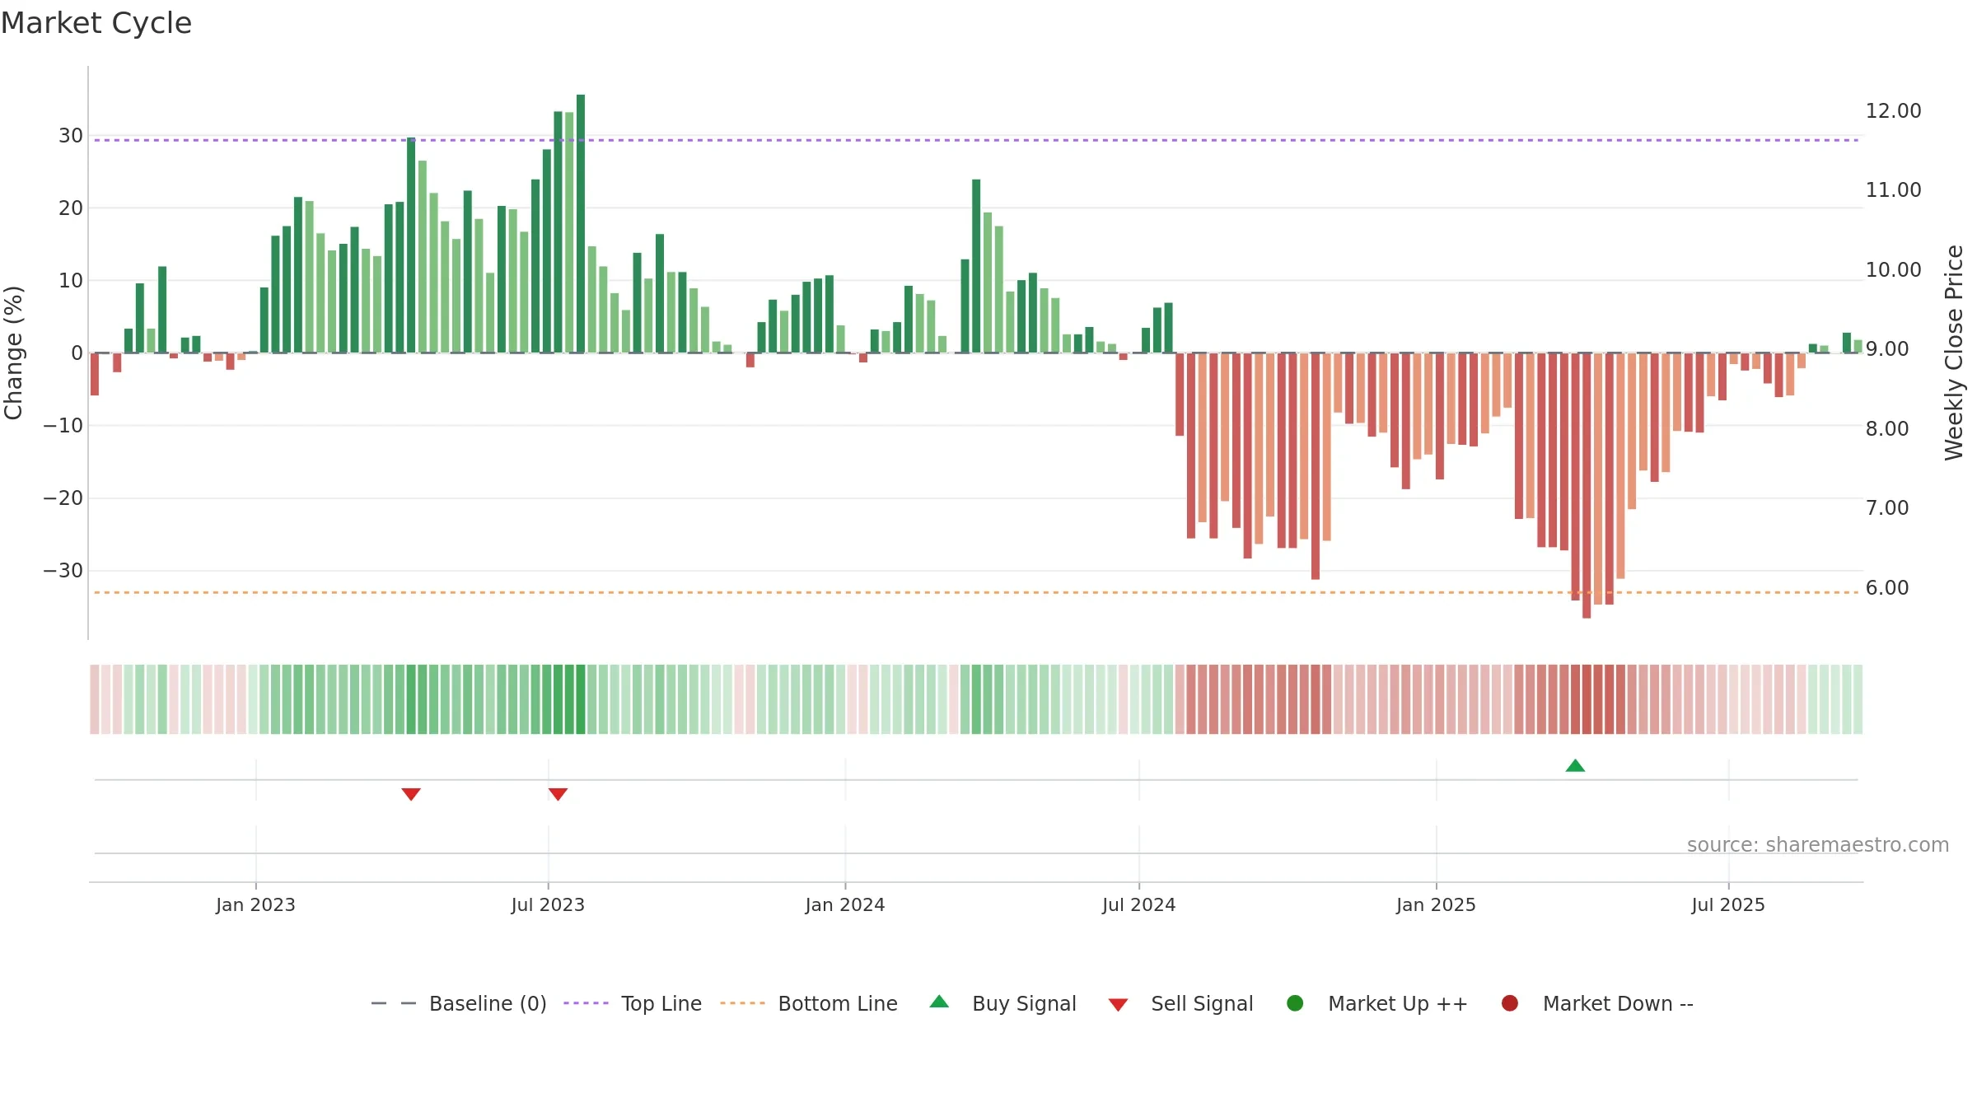
Task: Click the green circle icon in the legend
Action: point(1295,1003)
